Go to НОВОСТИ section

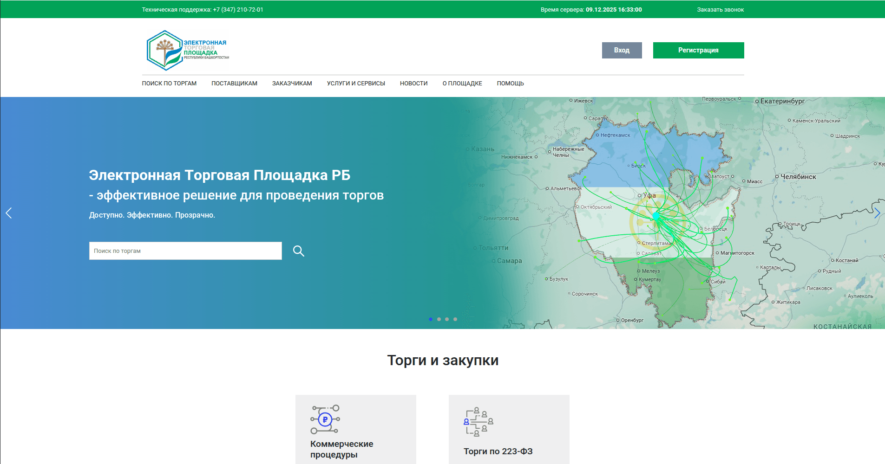[x=413, y=84]
